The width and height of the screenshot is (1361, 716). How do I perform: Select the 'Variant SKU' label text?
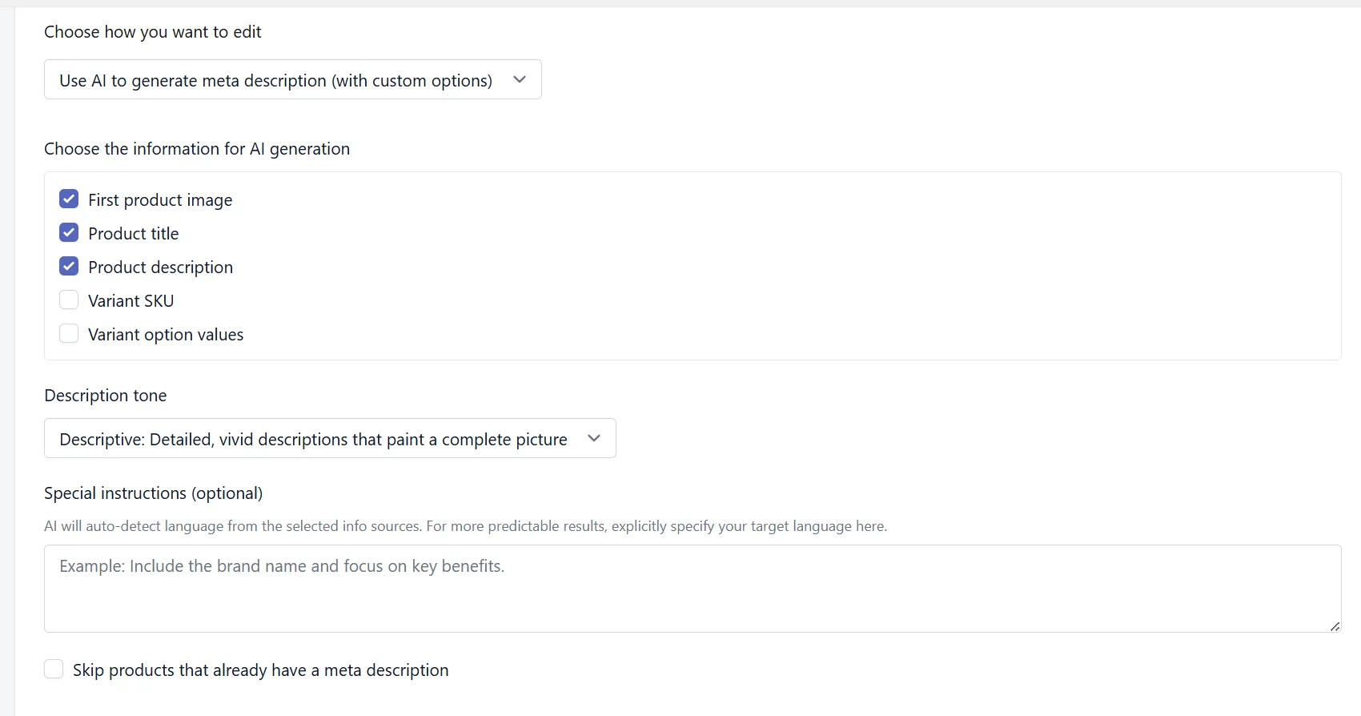131,300
